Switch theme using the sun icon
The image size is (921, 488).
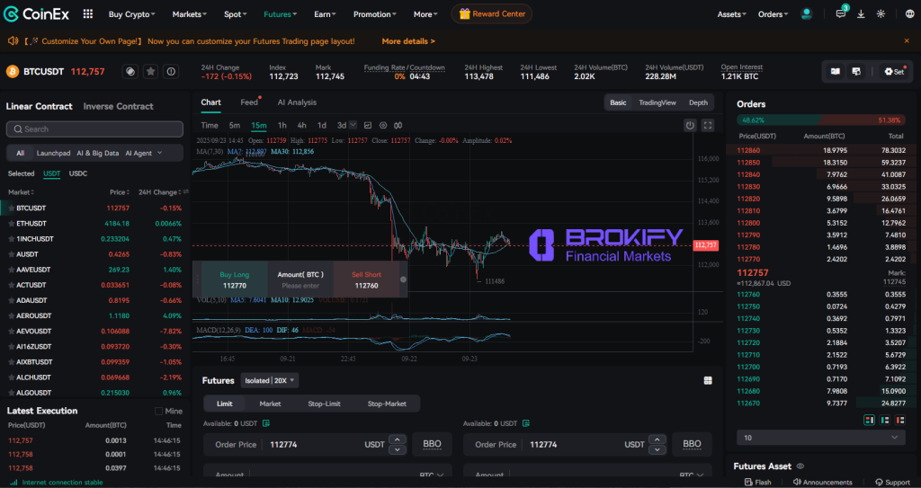(881, 14)
